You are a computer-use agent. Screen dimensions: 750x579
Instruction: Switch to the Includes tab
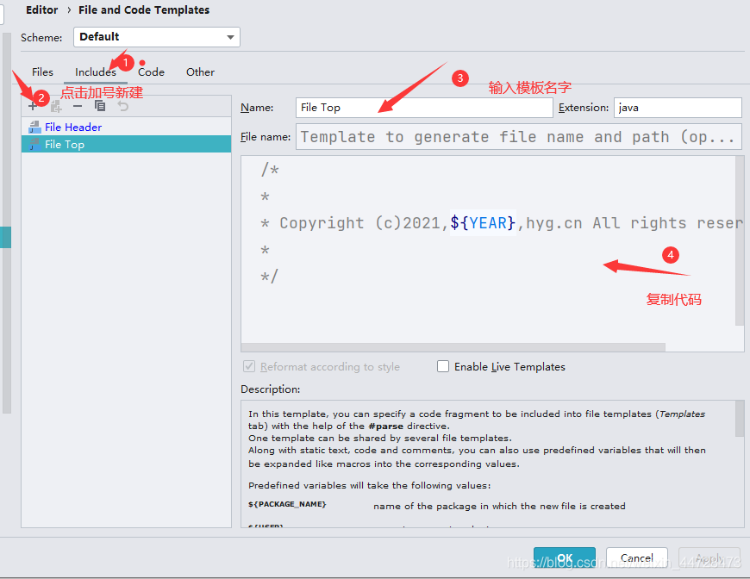click(x=95, y=72)
